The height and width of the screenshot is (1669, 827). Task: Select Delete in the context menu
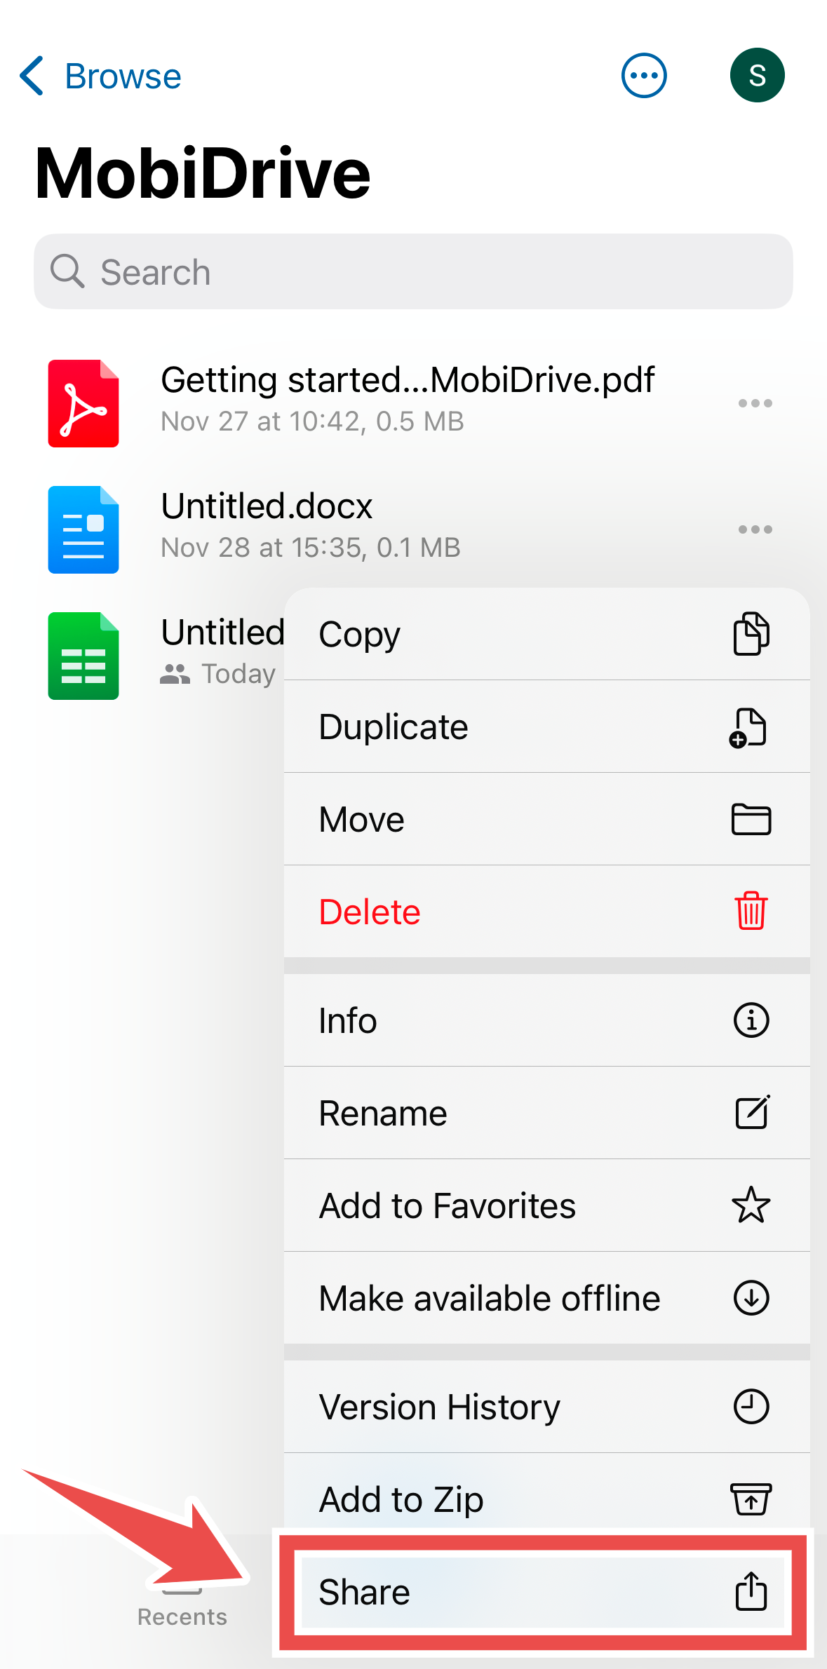coord(547,912)
